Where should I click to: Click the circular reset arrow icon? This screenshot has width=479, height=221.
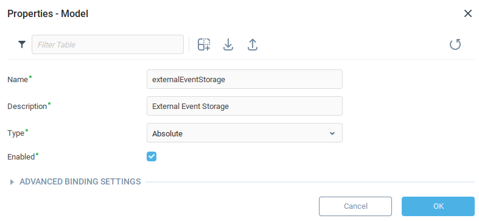coord(455,44)
